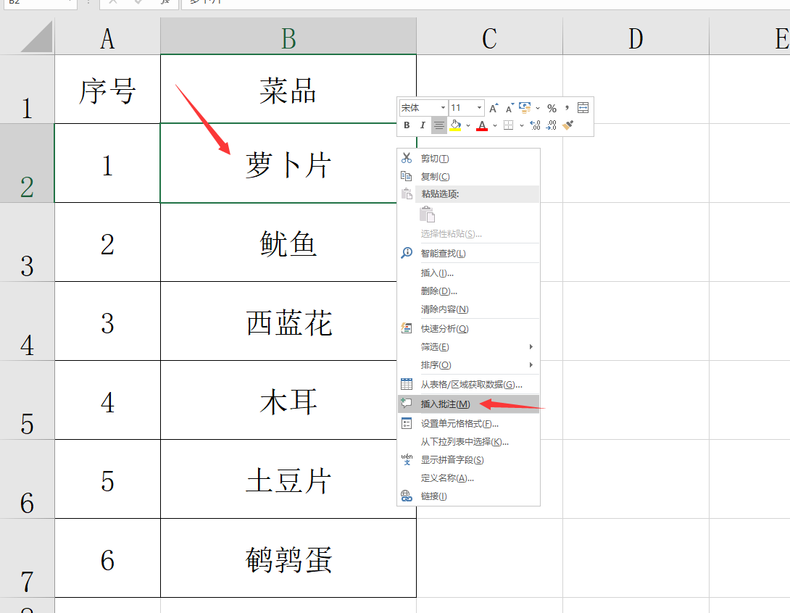The width and height of the screenshot is (790, 613).
Task: Open the border style dropdown
Action: coord(520,125)
